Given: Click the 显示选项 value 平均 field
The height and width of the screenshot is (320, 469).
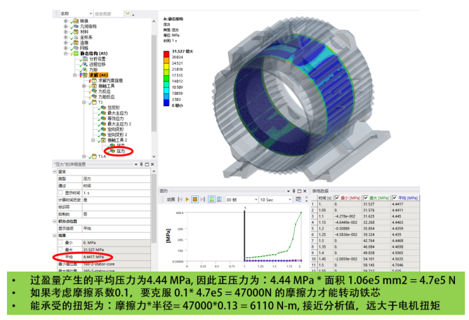Looking at the screenshot, I should [117, 229].
